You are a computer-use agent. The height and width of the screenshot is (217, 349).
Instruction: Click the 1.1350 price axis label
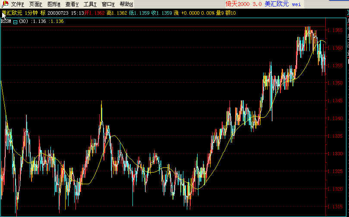pyautogui.click(x=335, y=83)
